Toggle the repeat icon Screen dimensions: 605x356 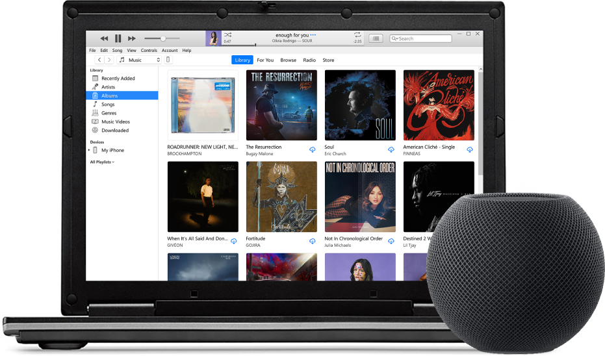pyautogui.click(x=357, y=34)
